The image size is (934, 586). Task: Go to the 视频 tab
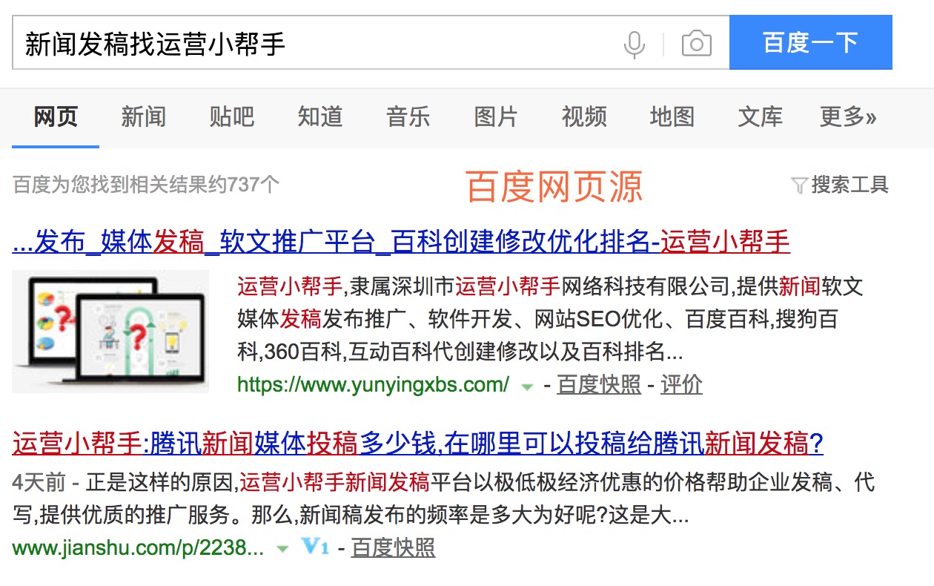tap(584, 116)
